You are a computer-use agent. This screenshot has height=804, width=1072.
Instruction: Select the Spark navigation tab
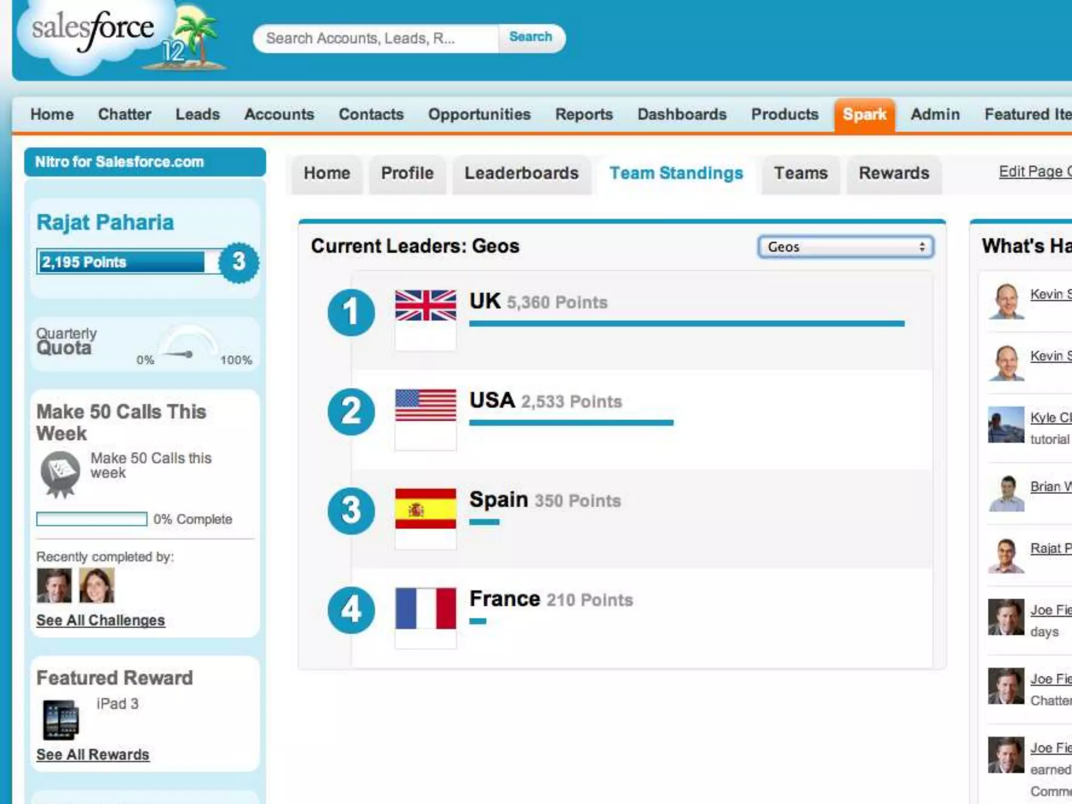coord(864,115)
